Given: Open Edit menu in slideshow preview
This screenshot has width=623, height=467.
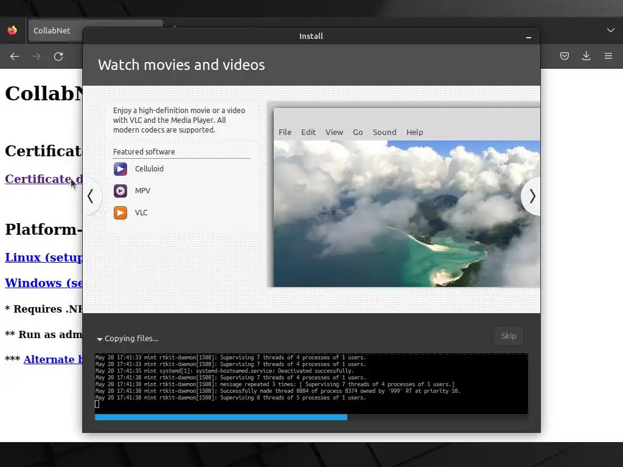Looking at the screenshot, I should pos(308,132).
